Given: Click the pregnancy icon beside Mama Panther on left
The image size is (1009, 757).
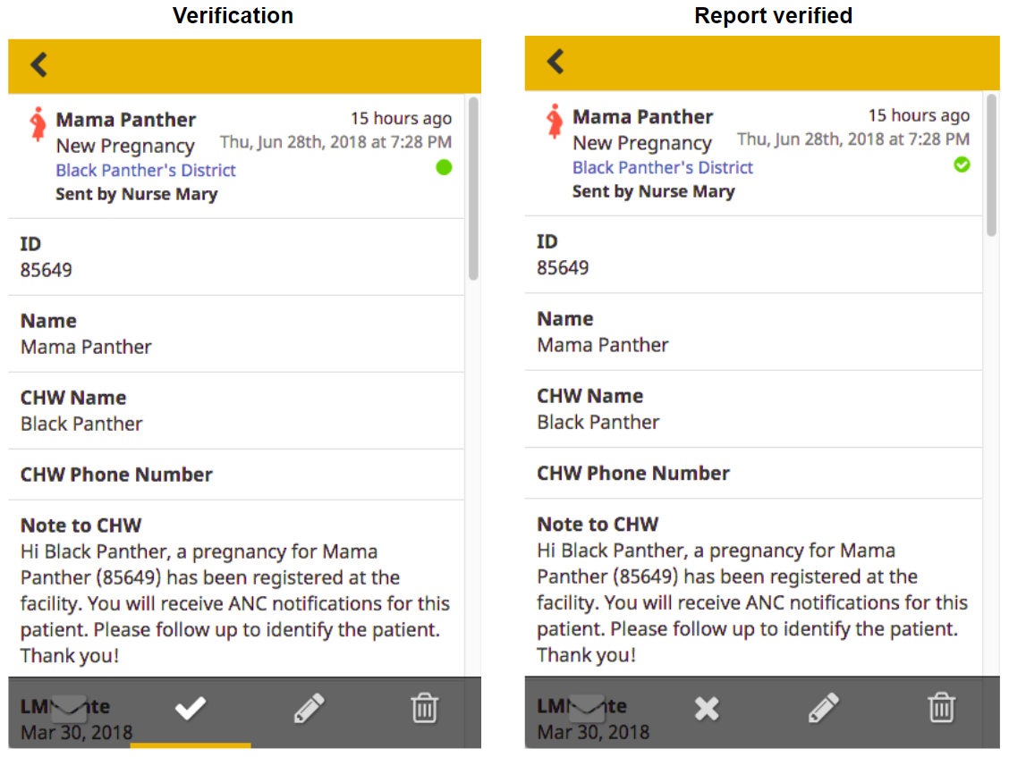Looking at the screenshot, I should pyautogui.click(x=38, y=124).
